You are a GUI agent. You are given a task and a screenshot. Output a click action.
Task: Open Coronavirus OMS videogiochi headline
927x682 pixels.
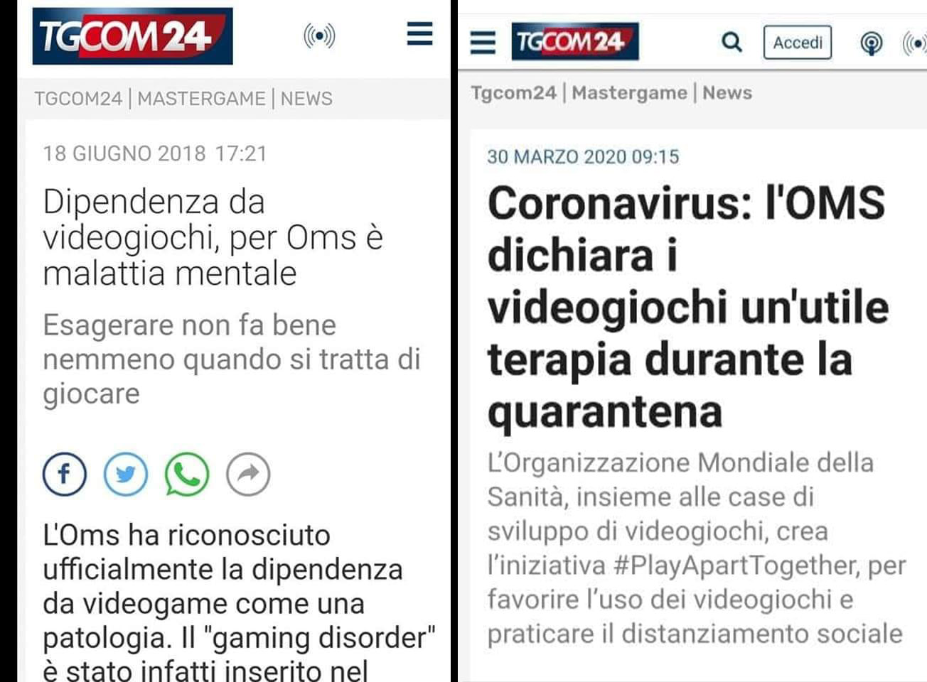[687, 307]
